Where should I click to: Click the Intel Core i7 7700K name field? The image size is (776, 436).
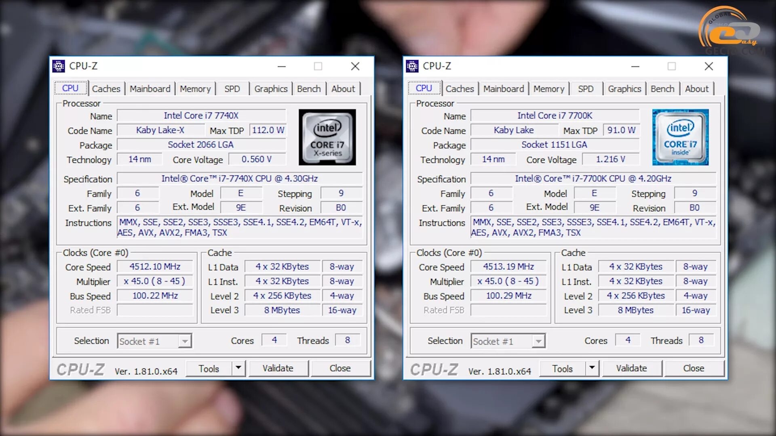tap(555, 115)
